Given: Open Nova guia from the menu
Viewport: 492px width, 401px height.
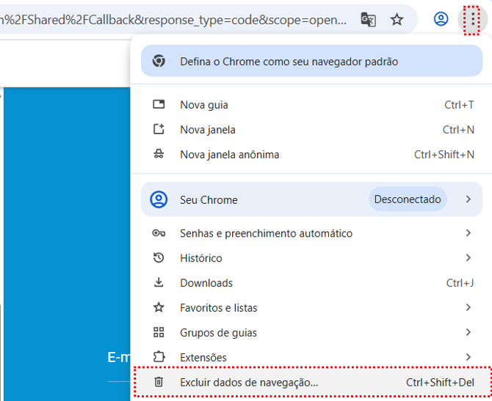Looking at the screenshot, I should (204, 105).
